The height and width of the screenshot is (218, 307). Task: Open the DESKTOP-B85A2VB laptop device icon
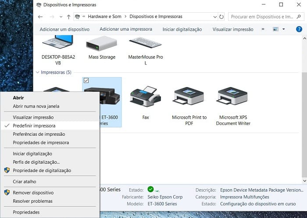[58, 42]
